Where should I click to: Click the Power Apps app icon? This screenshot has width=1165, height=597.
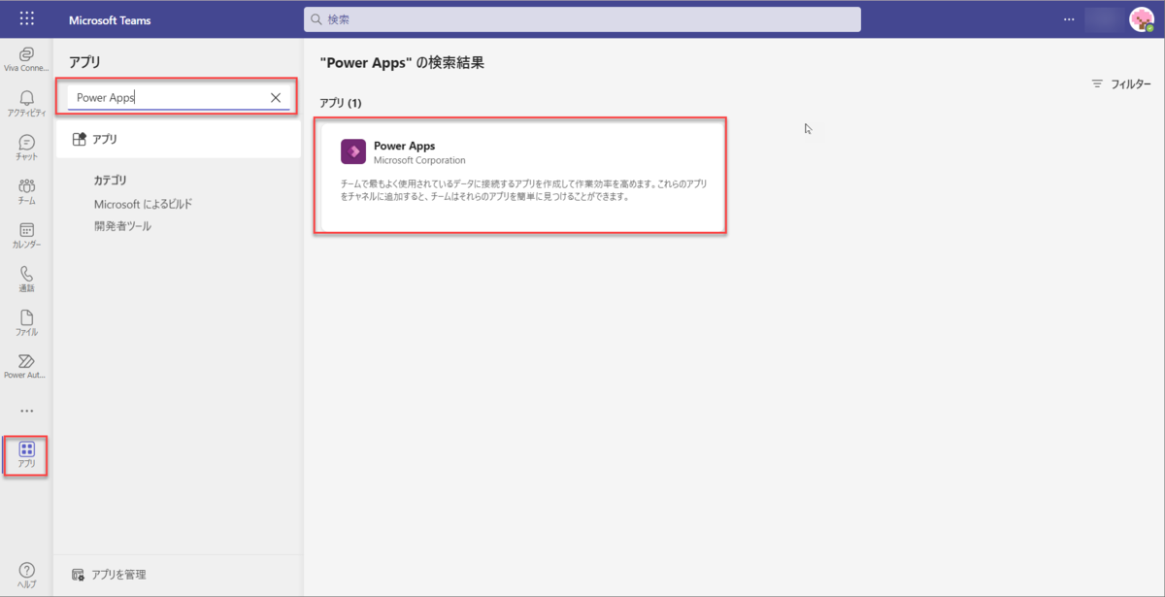click(x=353, y=152)
